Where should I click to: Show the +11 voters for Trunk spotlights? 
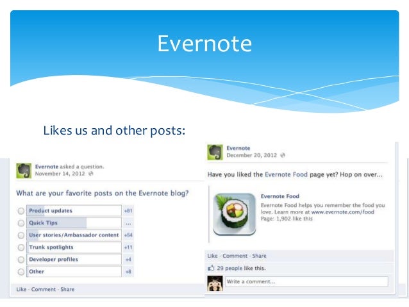(128, 247)
